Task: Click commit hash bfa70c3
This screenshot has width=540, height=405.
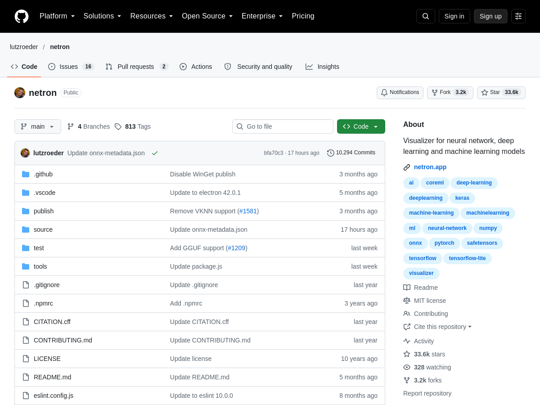Action: coord(274,153)
